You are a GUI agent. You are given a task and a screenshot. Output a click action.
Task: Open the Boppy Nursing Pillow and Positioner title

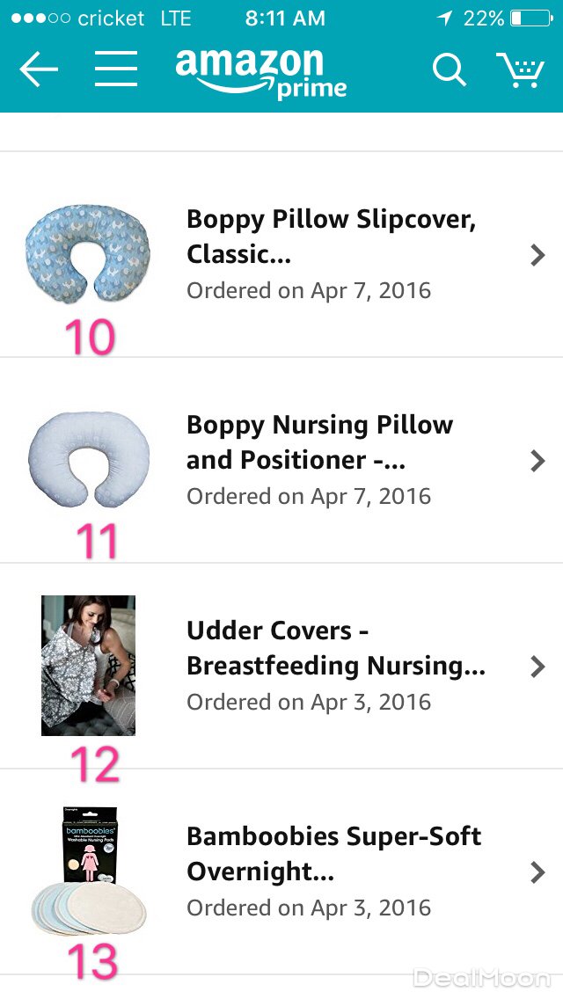(x=319, y=442)
